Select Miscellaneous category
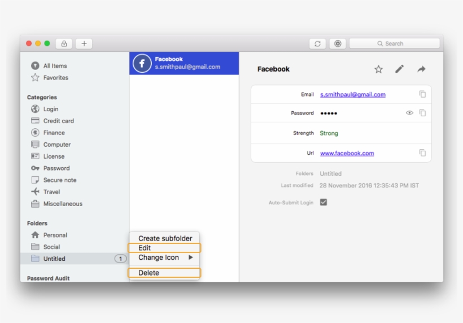Screen dimensions: 463x323 (x=63, y=203)
